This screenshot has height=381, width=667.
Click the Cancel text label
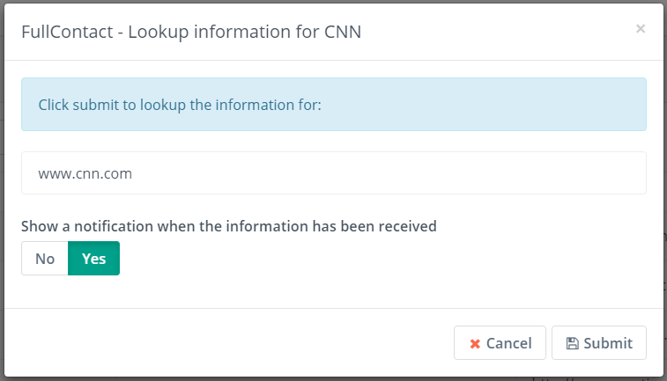pos(508,343)
